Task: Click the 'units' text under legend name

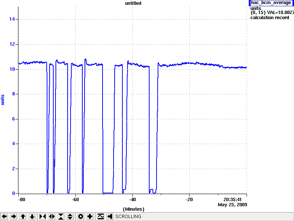Action: [255, 8]
